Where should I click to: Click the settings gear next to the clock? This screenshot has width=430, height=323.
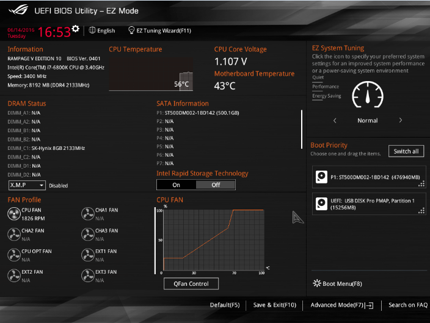[x=76, y=29]
